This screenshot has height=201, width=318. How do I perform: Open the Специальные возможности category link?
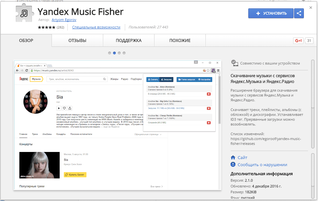[96, 27]
